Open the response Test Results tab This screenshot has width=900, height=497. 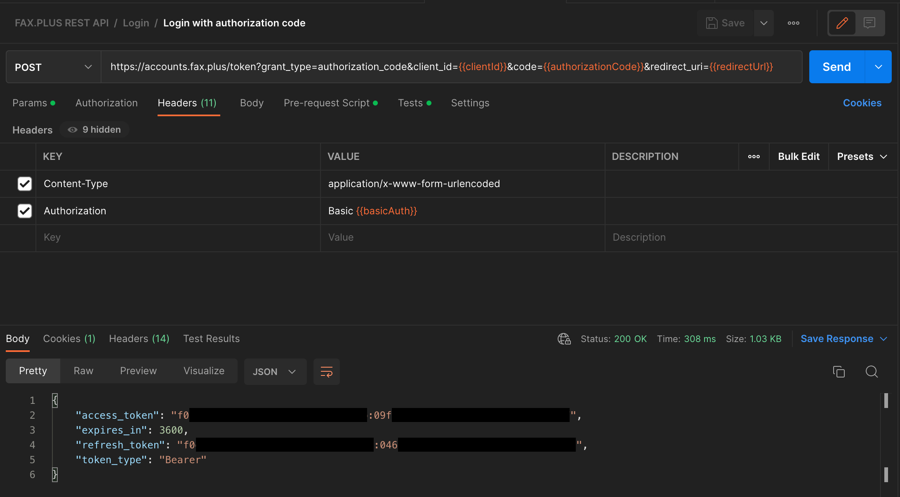[x=211, y=339]
